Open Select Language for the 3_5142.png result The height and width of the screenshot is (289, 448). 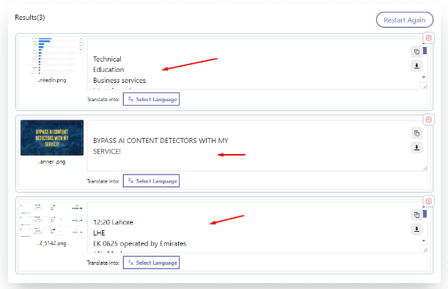click(x=151, y=263)
